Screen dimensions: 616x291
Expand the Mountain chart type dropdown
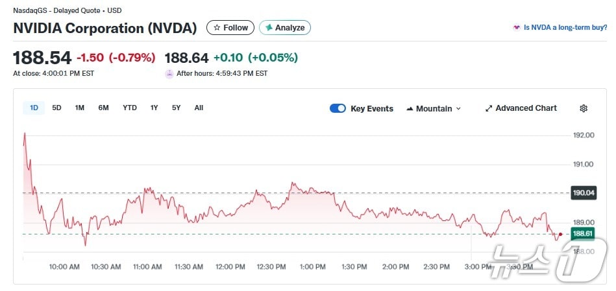click(x=458, y=109)
